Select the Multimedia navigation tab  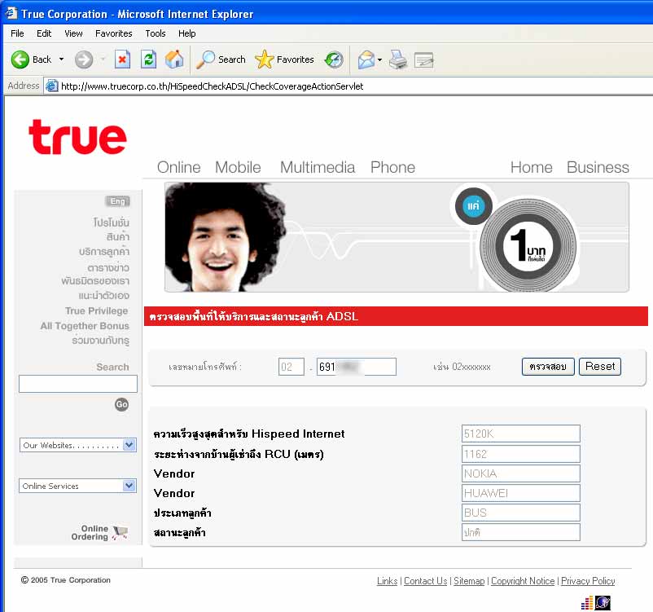318,167
